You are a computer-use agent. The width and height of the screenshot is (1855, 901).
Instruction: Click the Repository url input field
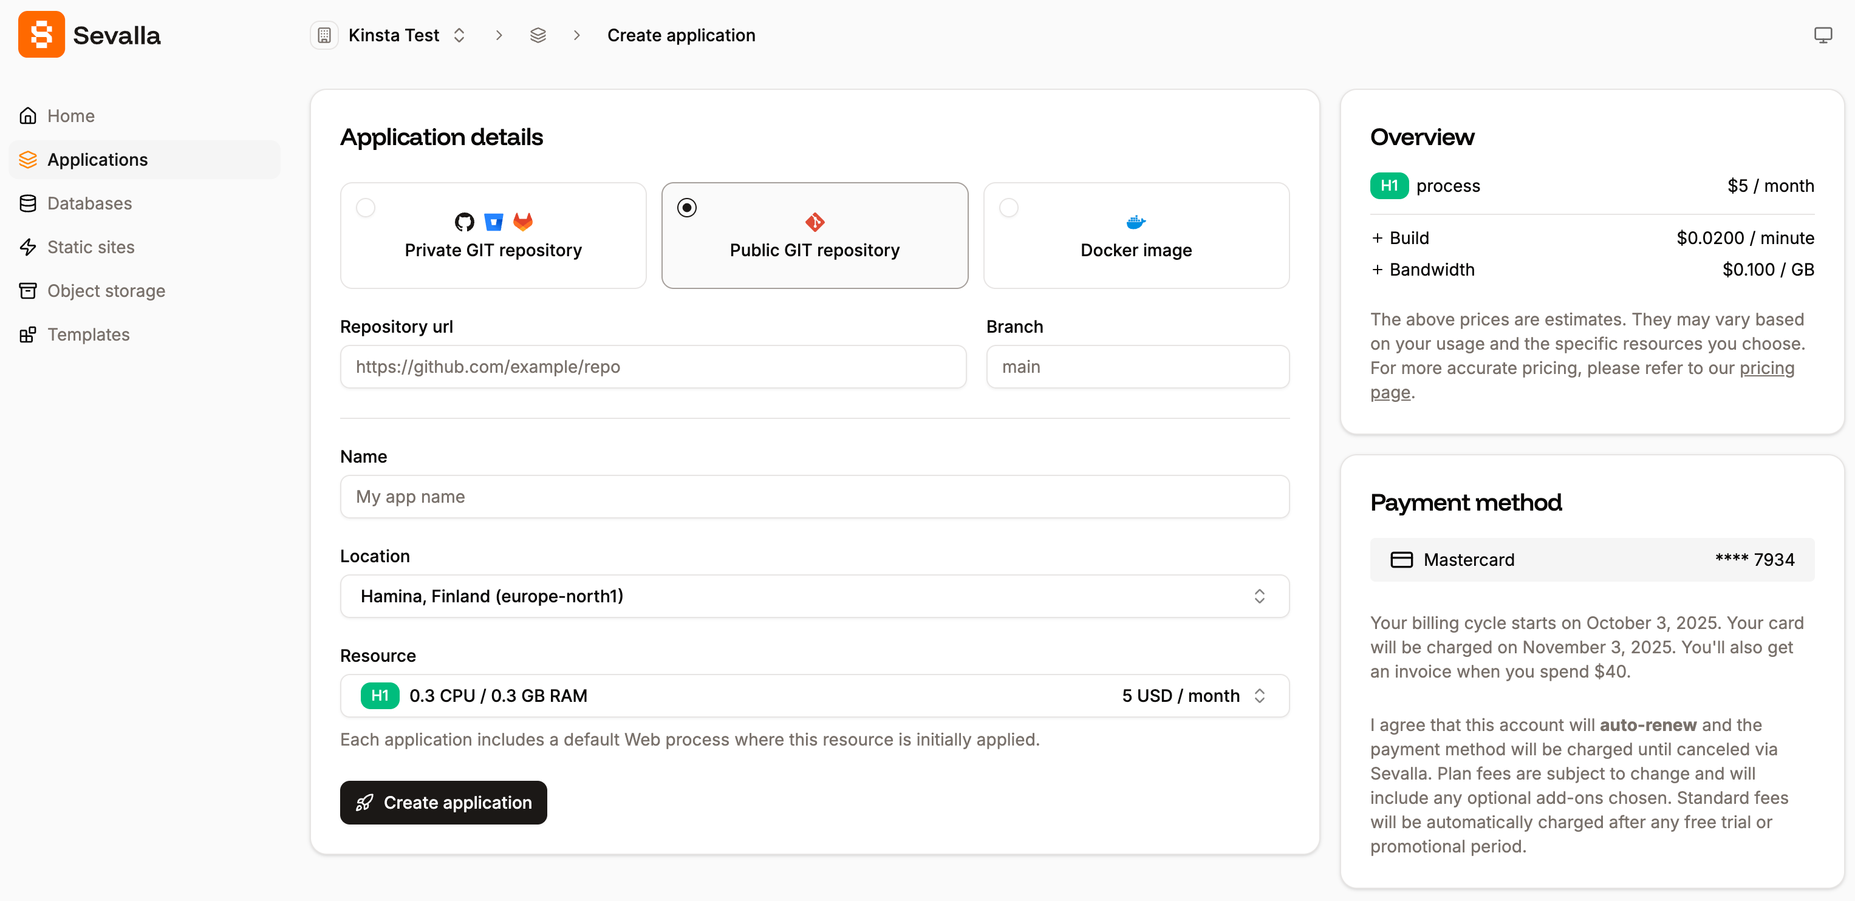(x=652, y=366)
